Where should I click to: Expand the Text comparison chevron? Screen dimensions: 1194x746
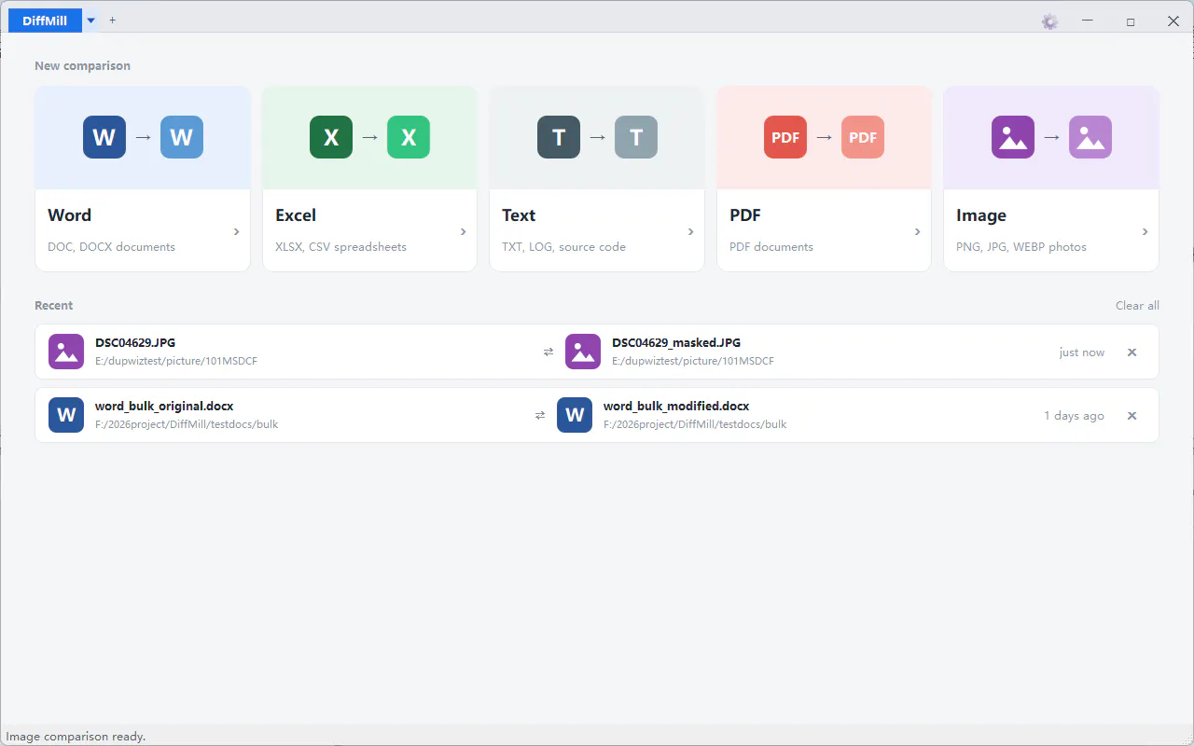[x=690, y=231]
